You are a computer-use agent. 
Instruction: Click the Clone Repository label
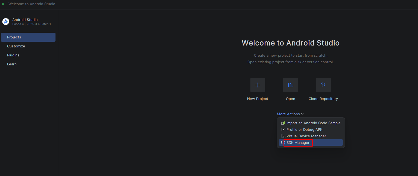(x=323, y=99)
